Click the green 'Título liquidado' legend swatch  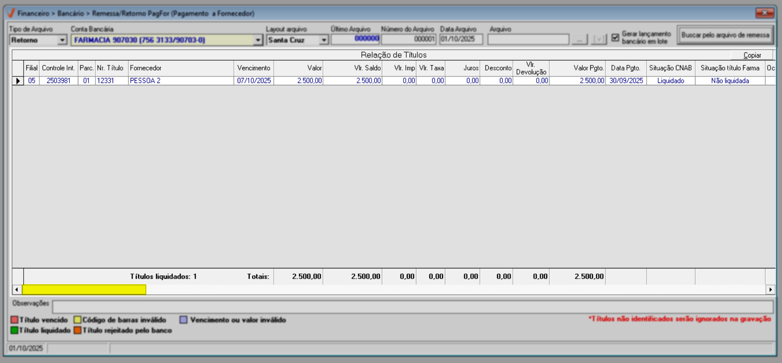(14, 331)
